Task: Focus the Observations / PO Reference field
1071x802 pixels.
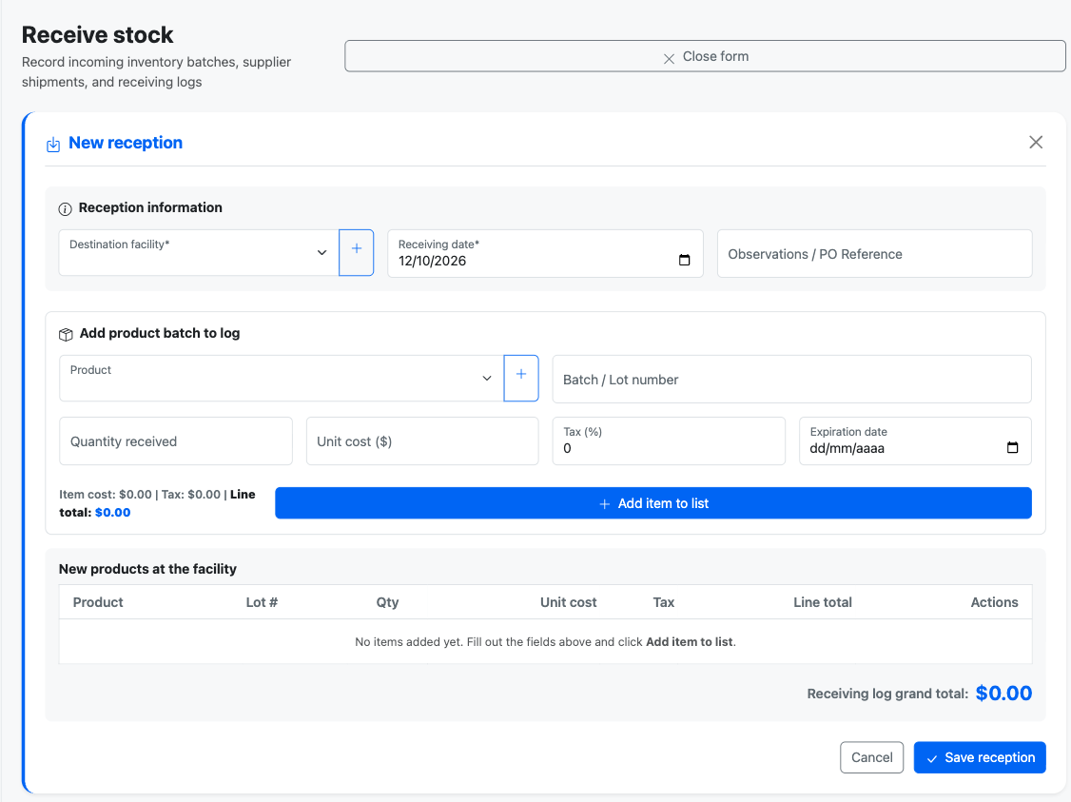Action: 874,253
